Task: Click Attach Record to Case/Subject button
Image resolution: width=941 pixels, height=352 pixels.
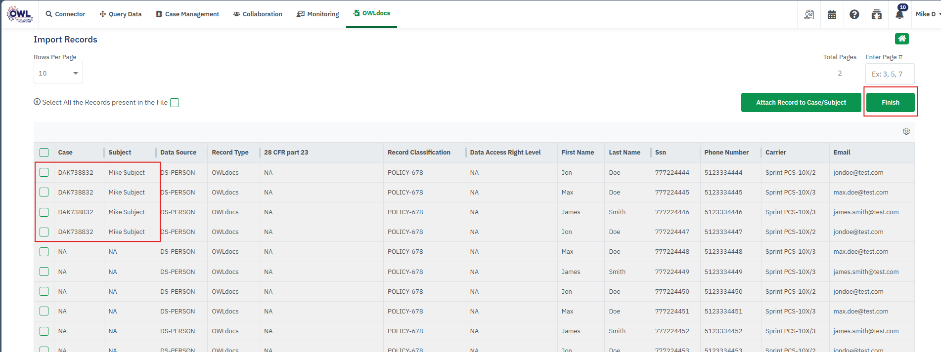Action: [x=801, y=103]
